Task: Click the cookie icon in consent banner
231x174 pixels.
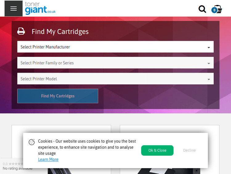Action: [31, 142]
